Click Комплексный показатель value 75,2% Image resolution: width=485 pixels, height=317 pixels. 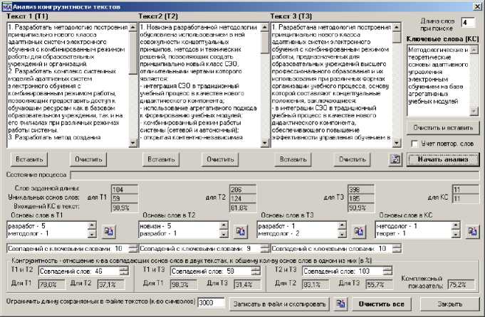click(x=461, y=285)
